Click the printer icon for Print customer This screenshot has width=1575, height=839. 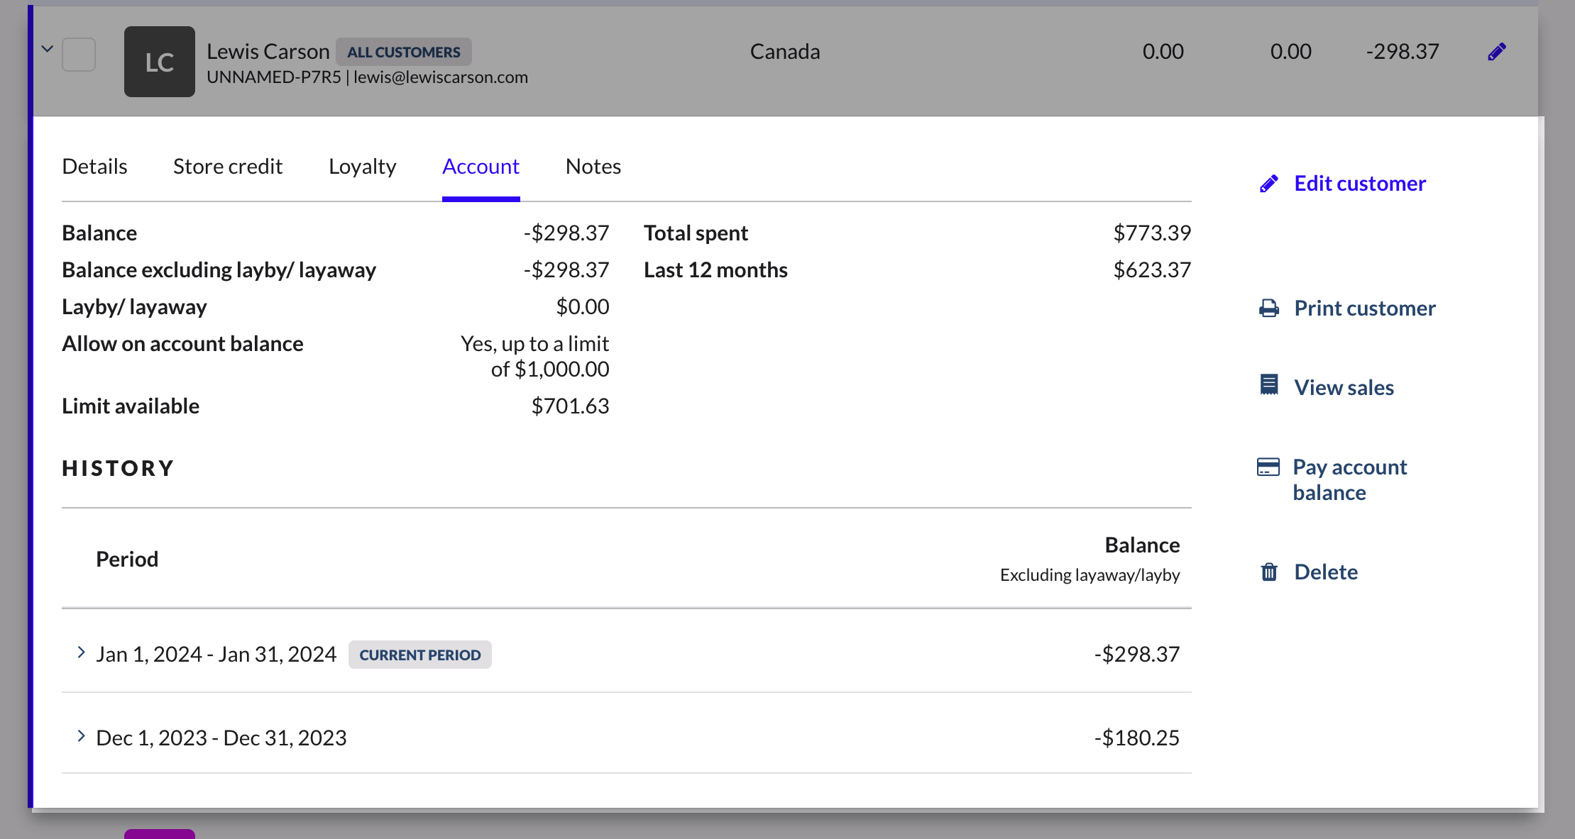tap(1270, 308)
